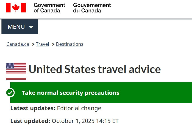
Task: Click the Last updated label
Action: 30,121
